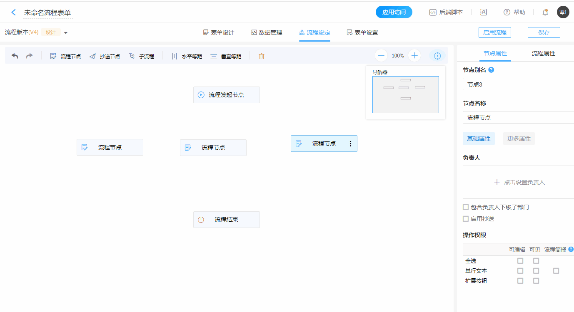Viewport: 574px width, 312px height.
Task: Add a 抄送节点 from the toolbar
Action: [105, 56]
